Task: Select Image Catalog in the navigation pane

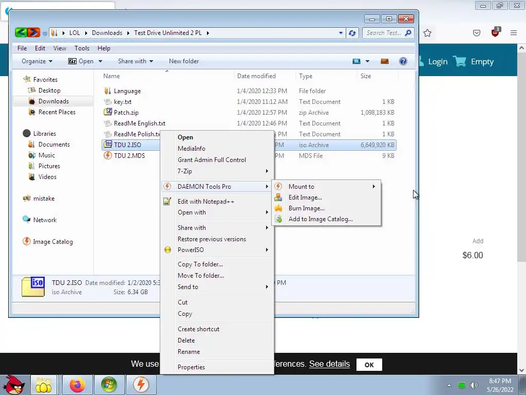Action: tap(53, 242)
